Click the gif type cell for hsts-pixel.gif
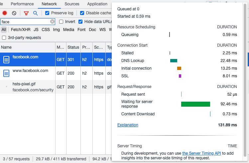This screenshot has height=163, width=249. click(x=109, y=87)
